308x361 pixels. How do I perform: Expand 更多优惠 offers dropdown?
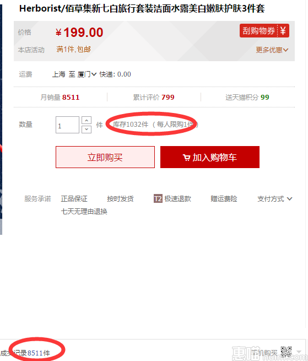tap(272, 50)
